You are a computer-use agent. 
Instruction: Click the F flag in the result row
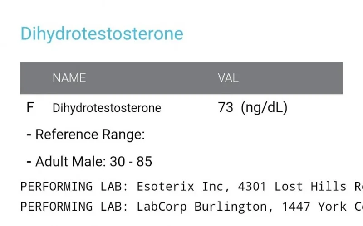click(30, 108)
